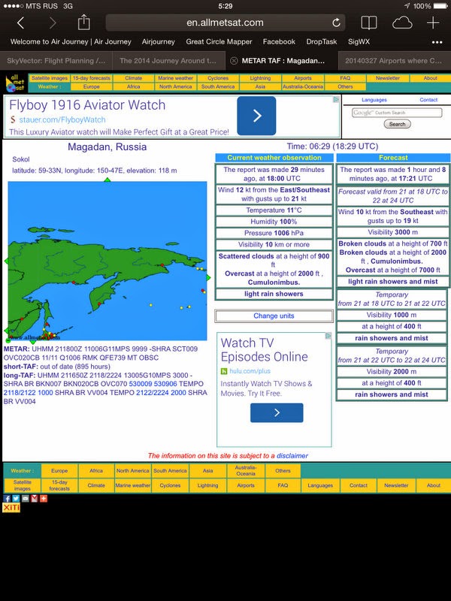
Task: Click Europe in bottom footer menu
Action: [59, 471]
